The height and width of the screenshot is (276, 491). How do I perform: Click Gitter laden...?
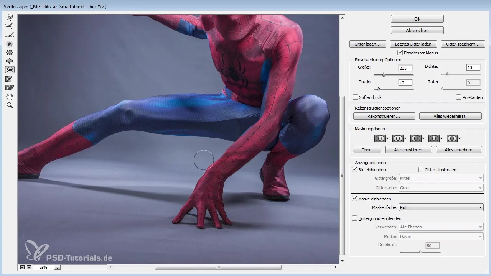click(x=368, y=44)
